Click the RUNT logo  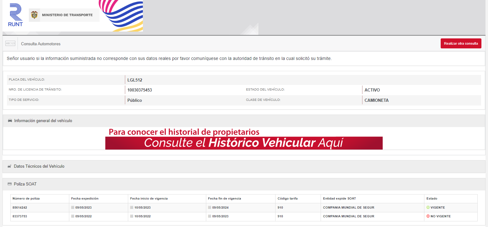tap(15, 15)
